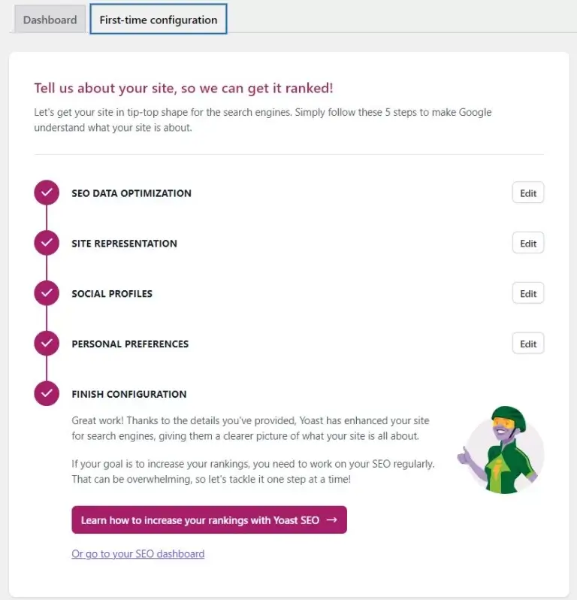Collapse the FINISH CONFIGURATION step heading
This screenshot has width=577, height=600.
[129, 394]
